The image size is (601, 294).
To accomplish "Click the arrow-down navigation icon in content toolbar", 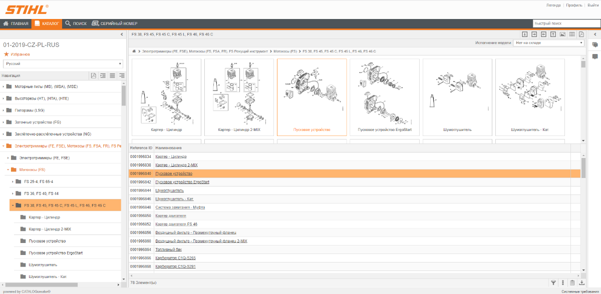I will tap(525, 34).
